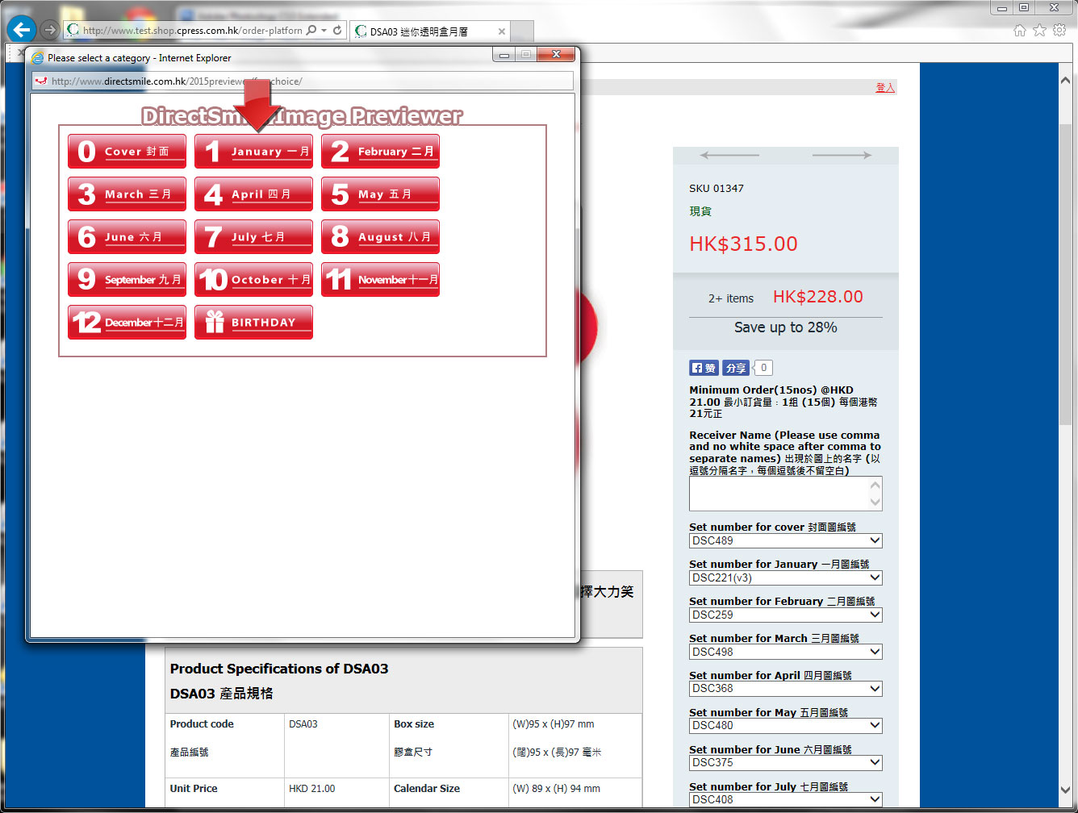Viewport: 1078px width, 813px height.
Task: Open the January set number dropdown
Action: 785,577
